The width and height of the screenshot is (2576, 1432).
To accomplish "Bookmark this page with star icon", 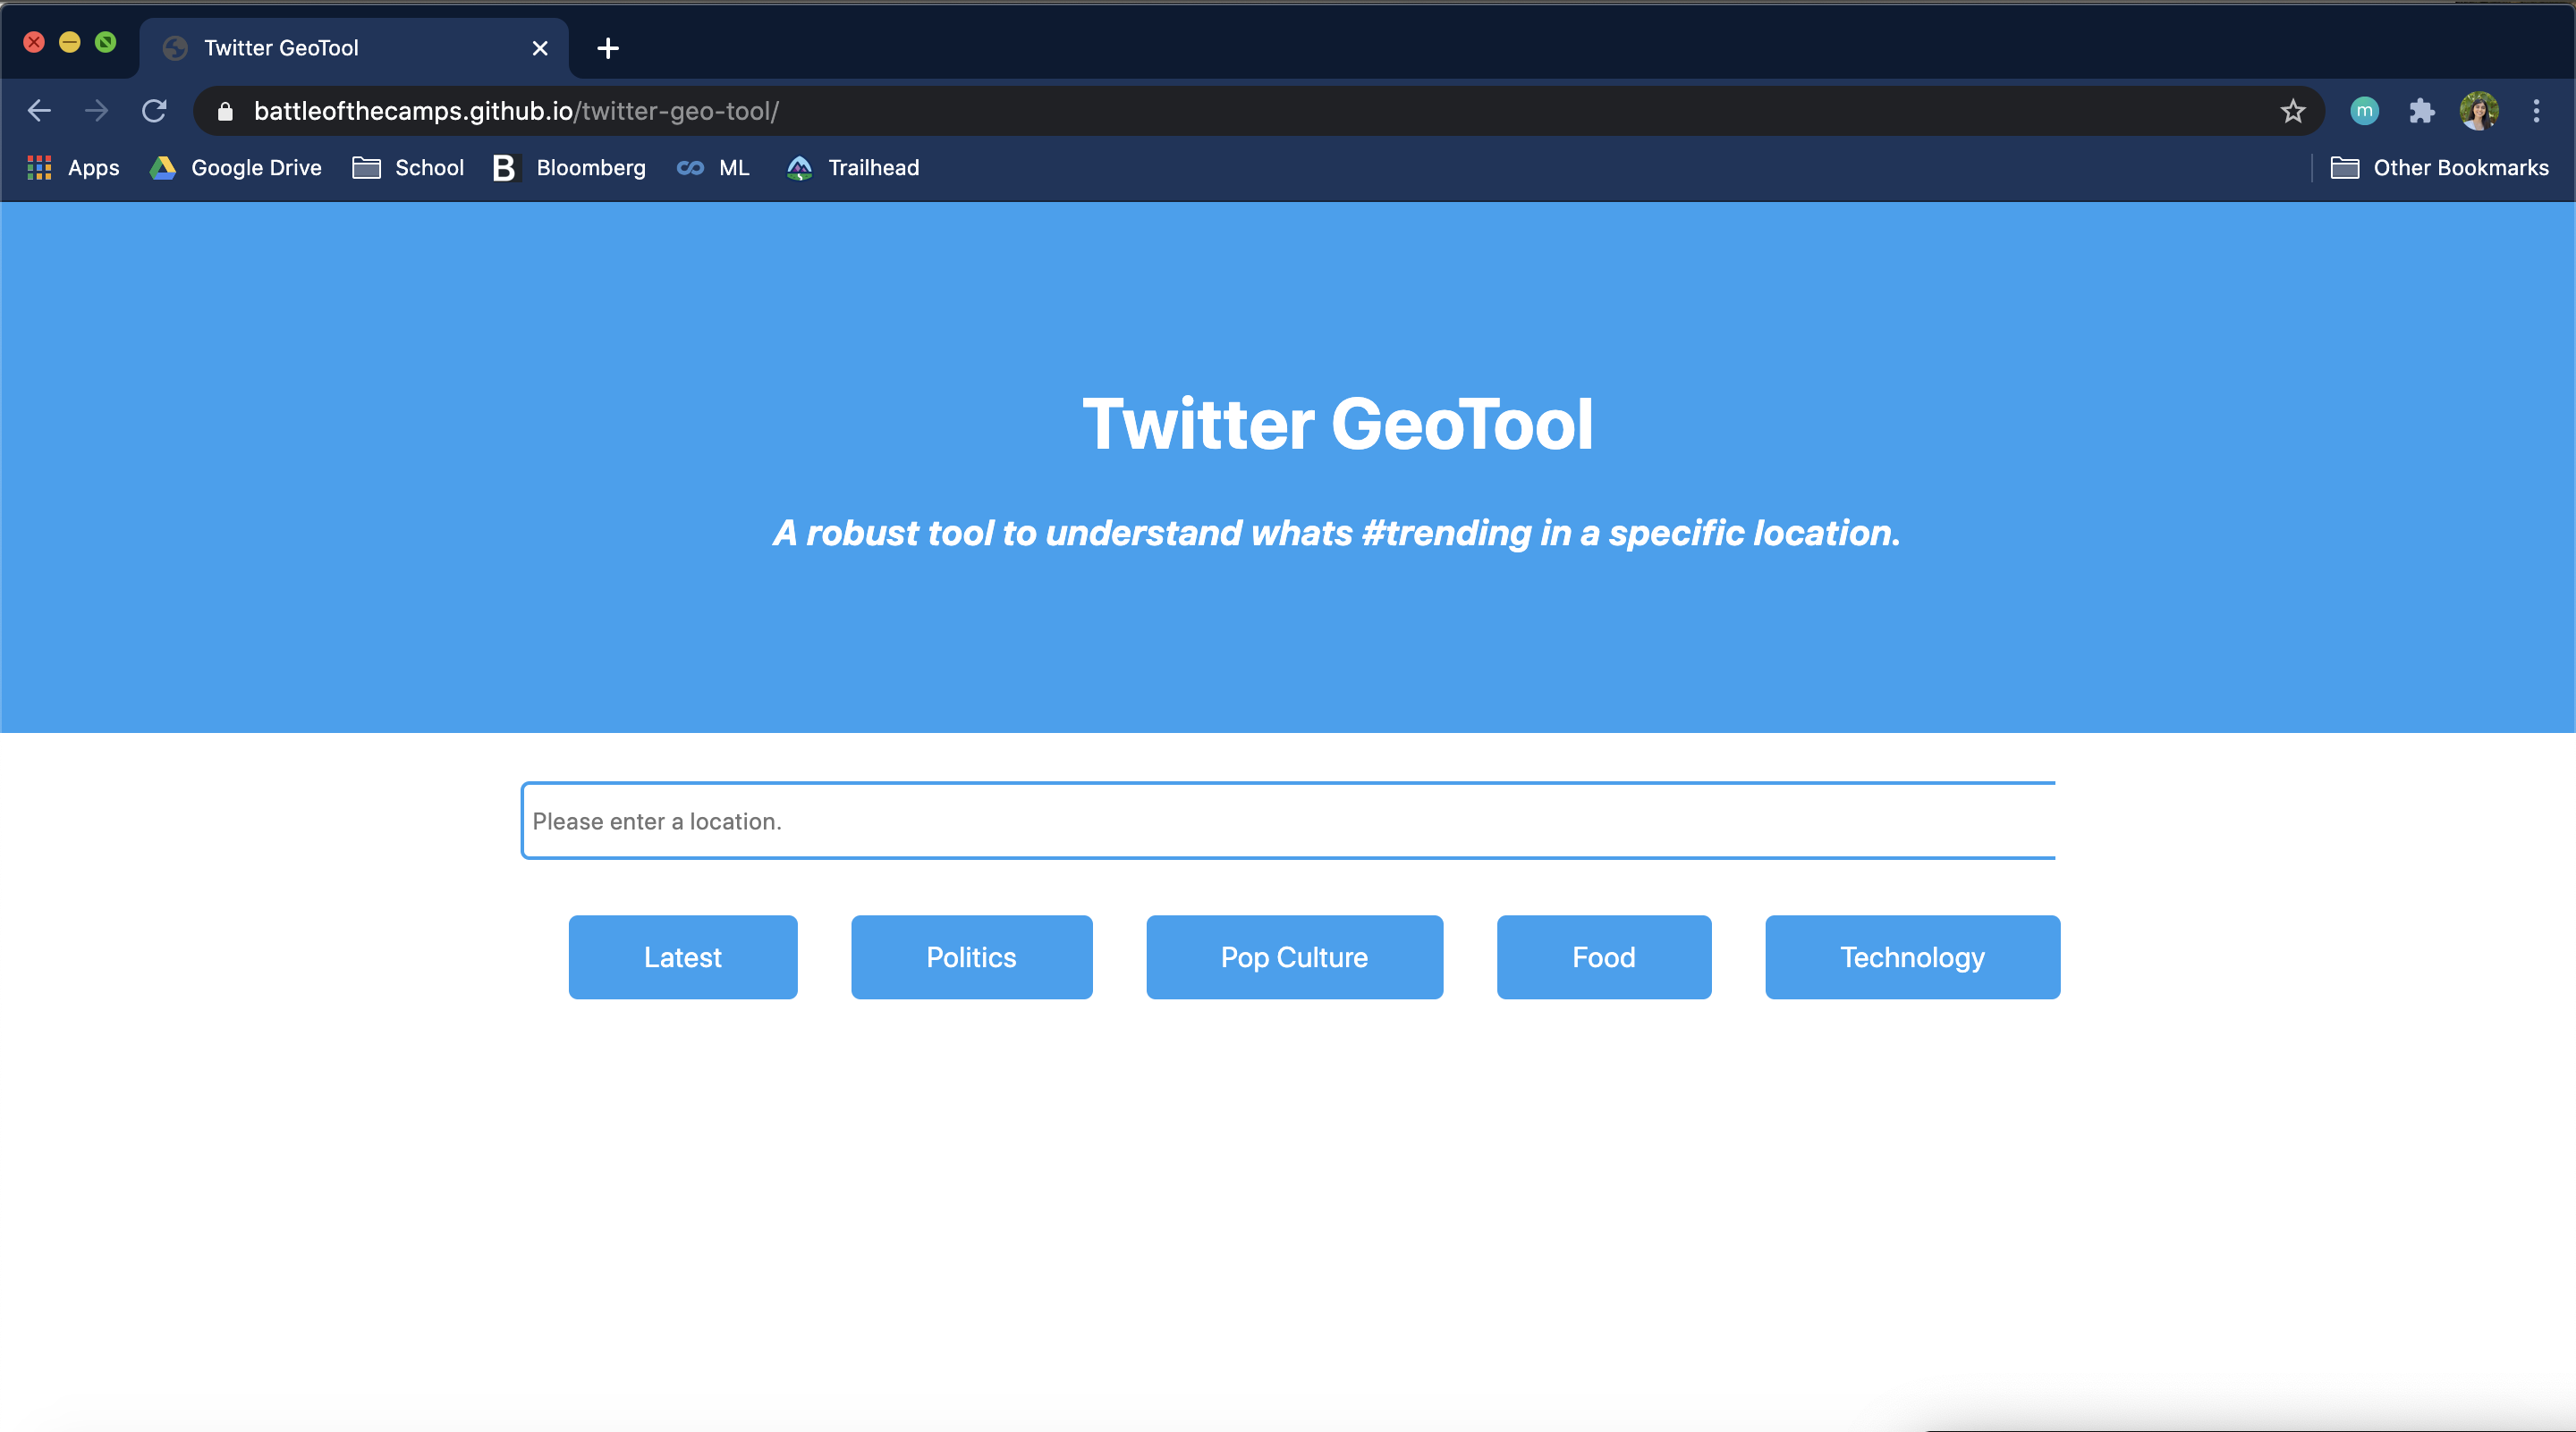I will [2292, 111].
